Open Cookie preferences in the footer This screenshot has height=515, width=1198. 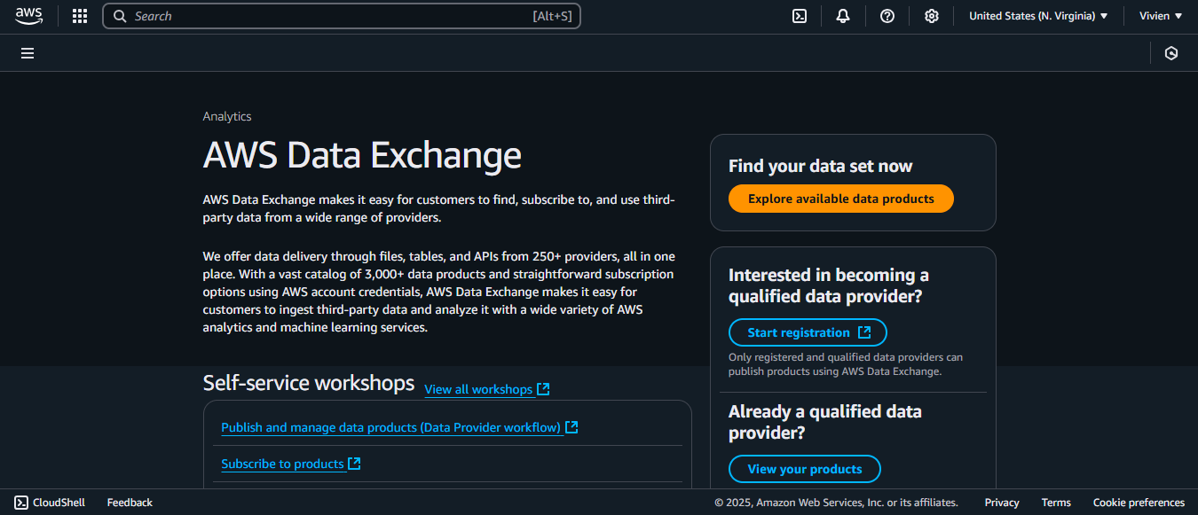[1139, 503]
